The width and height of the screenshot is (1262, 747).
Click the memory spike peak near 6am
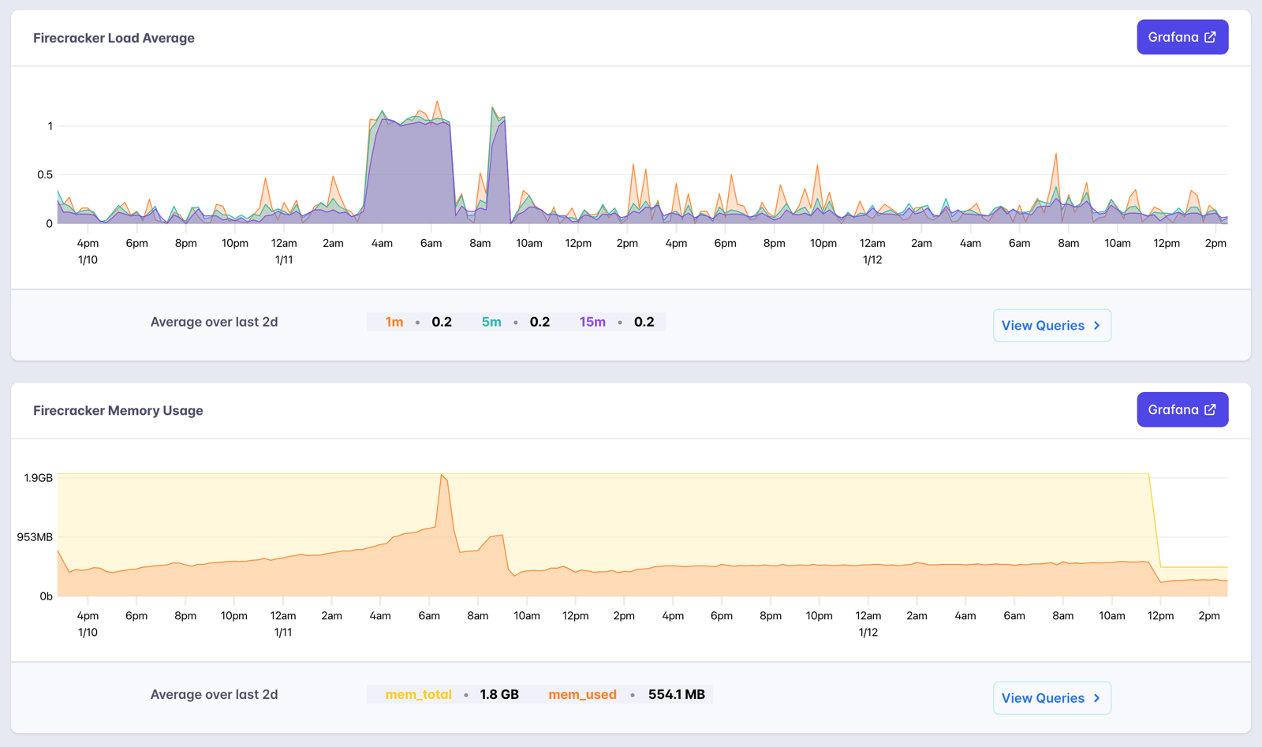(x=442, y=476)
